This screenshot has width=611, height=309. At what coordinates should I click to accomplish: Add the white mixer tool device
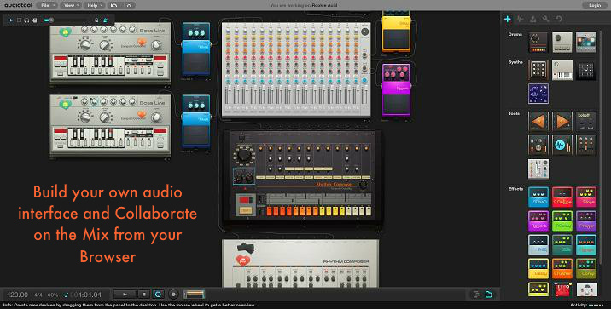(538, 169)
